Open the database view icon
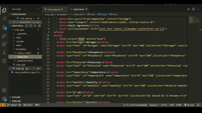The width and height of the screenshot is (202, 113). [4, 61]
